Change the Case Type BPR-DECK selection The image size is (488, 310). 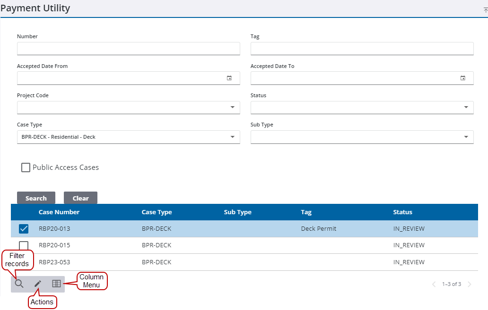coord(128,137)
